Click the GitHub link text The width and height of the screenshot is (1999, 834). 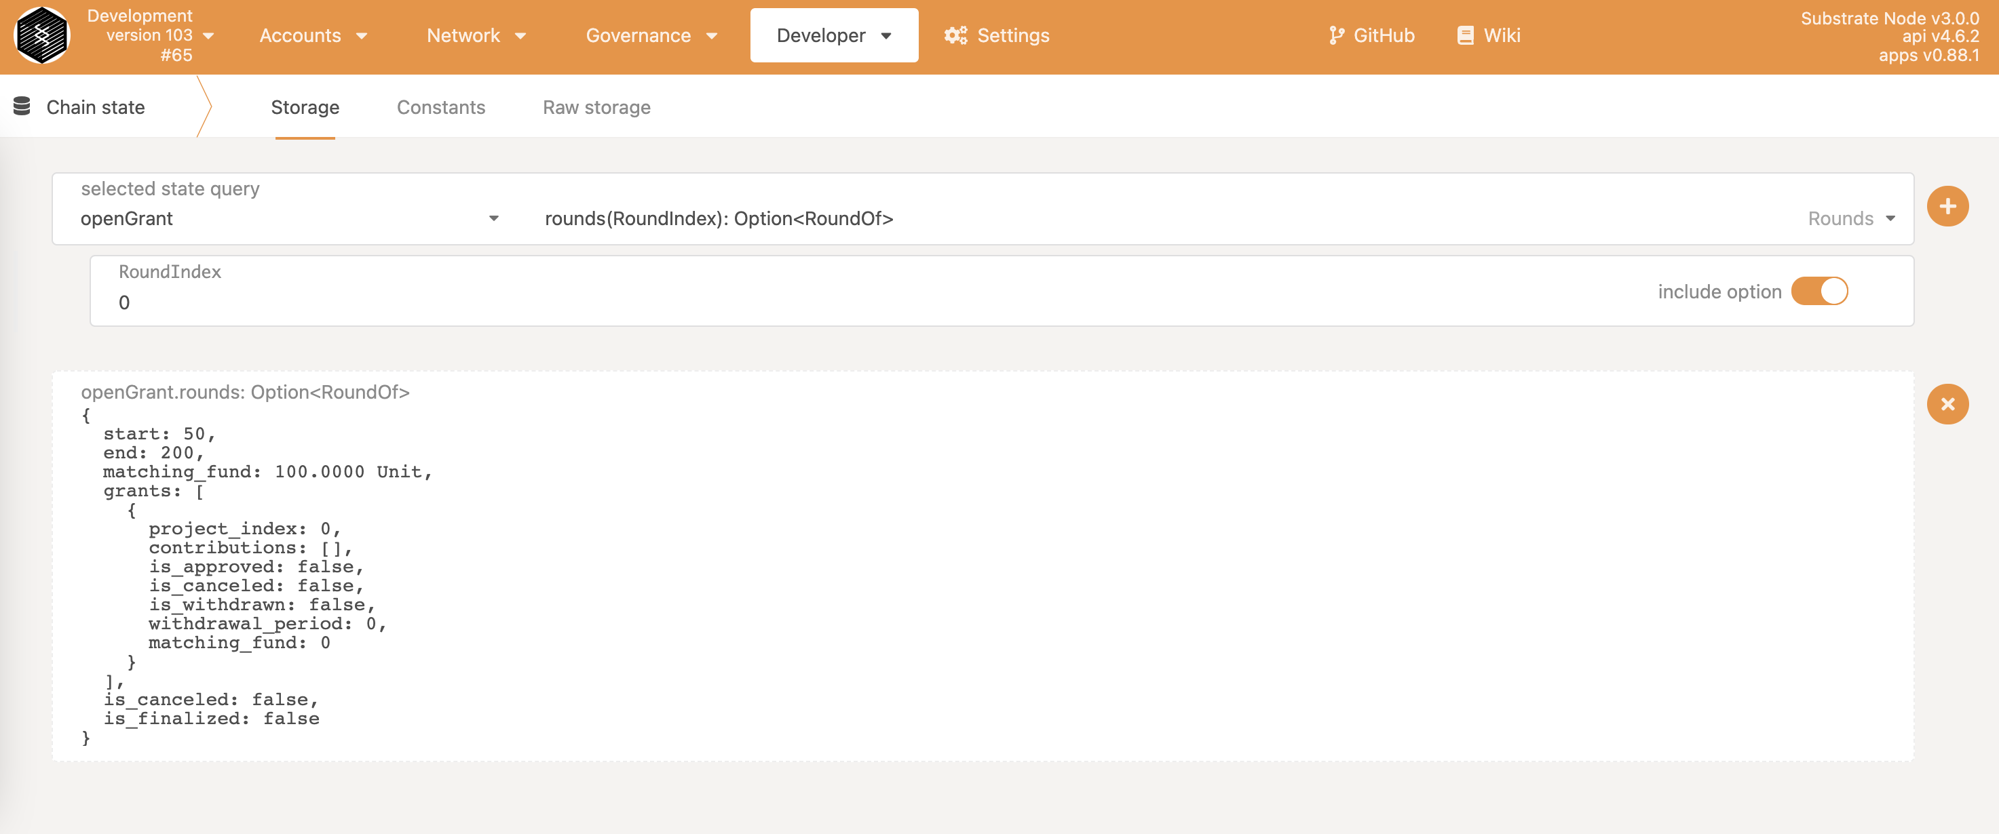(1384, 36)
